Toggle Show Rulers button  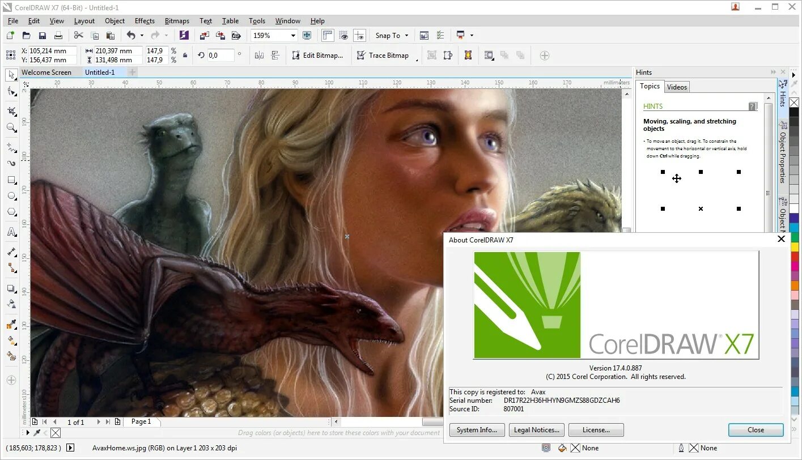328,35
